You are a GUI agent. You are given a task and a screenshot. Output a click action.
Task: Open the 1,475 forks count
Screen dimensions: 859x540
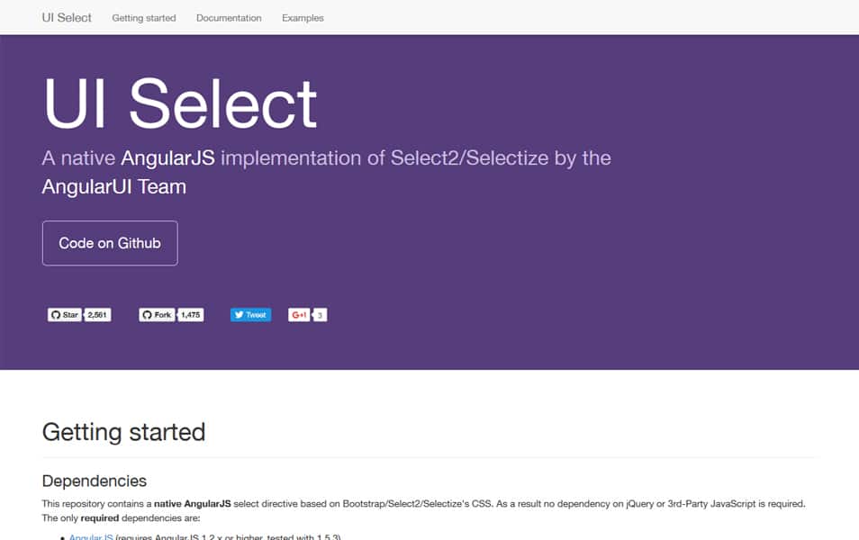click(191, 315)
